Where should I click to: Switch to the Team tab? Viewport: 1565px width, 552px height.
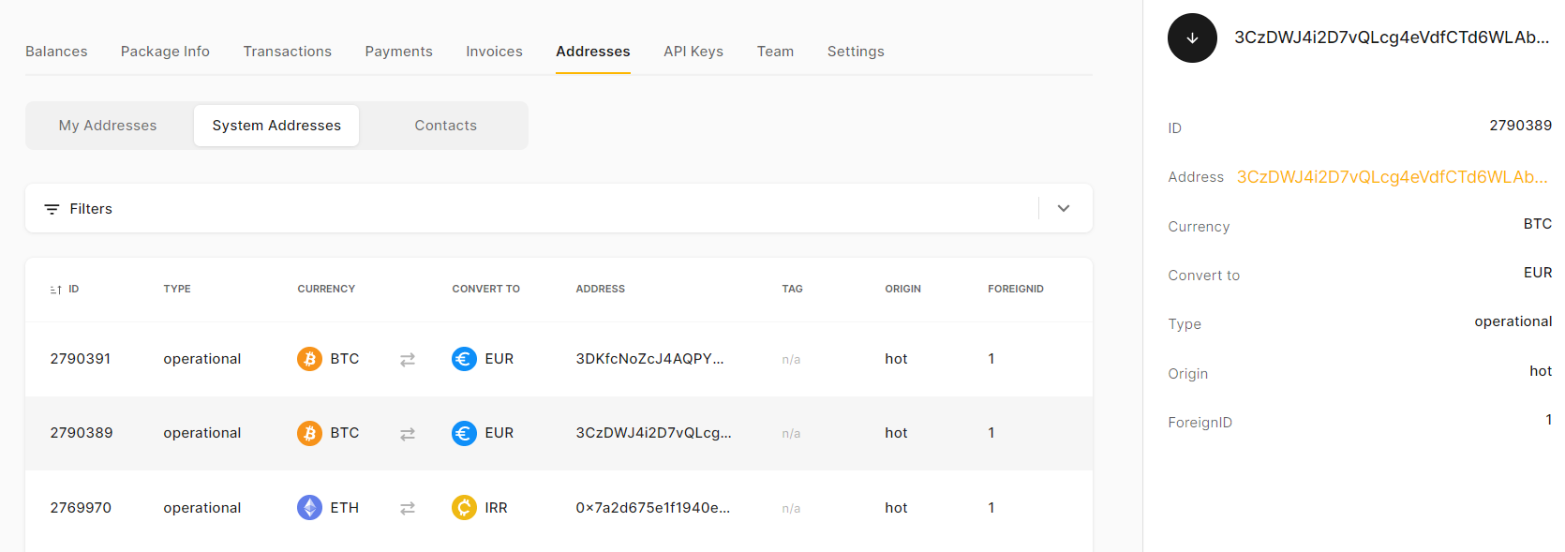tap(775, 52)
